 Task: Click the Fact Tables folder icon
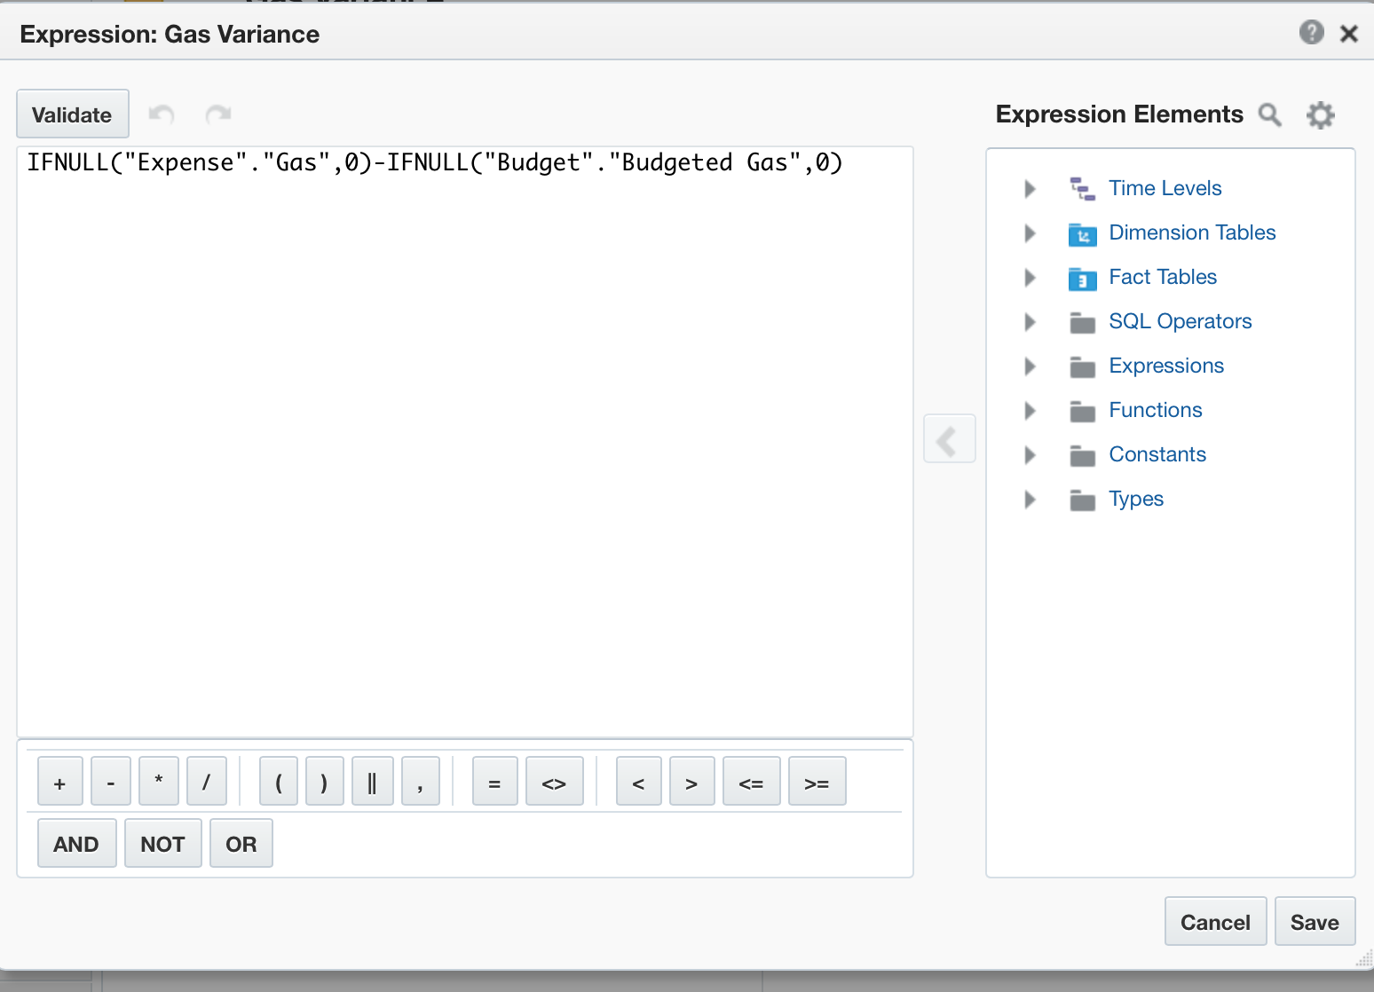tap(1082, 278)
